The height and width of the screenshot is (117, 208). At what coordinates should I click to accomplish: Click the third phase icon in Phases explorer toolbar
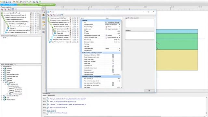coord(8,9)
